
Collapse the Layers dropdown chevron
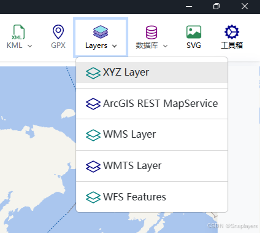click(115, 46)
